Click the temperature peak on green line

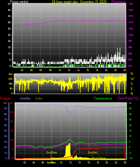(x=70, y=139)
